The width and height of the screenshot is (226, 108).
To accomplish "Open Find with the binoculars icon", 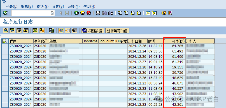I will coord(104,13).
